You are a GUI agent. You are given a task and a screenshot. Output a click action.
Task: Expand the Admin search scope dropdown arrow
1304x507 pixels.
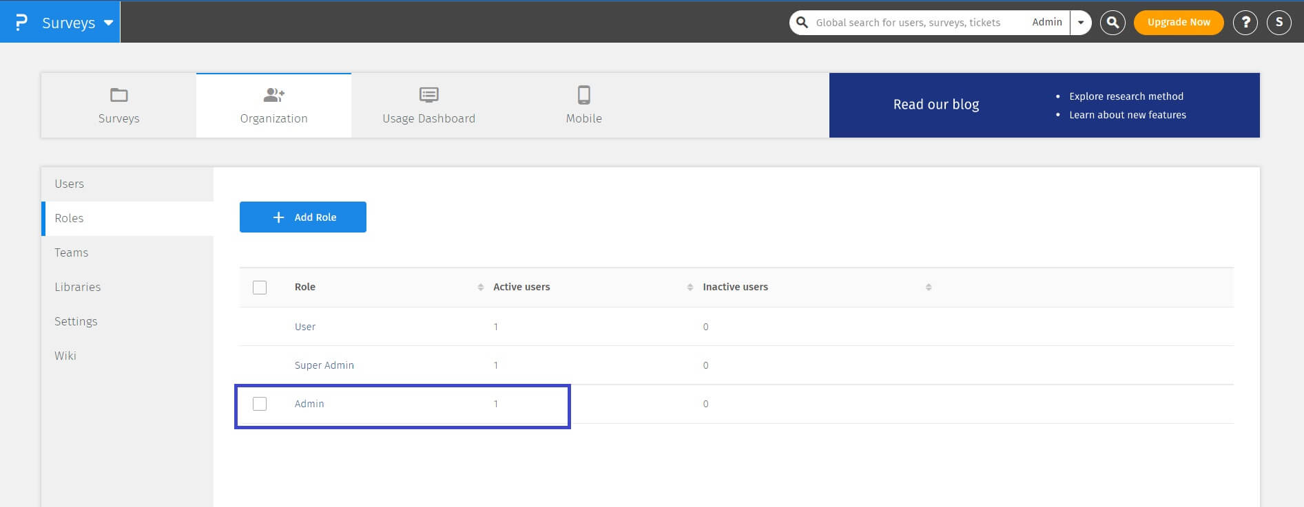click(x=1081, y=23)
